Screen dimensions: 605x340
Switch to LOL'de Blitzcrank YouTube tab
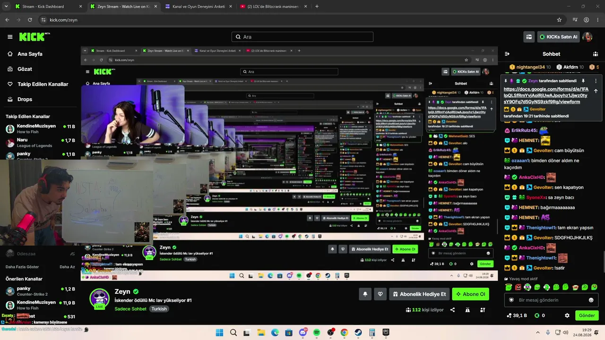(274, 7)
